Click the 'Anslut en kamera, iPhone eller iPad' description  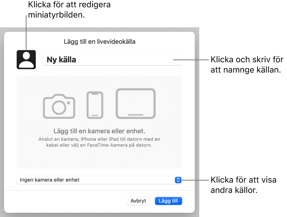coord(99,142)
